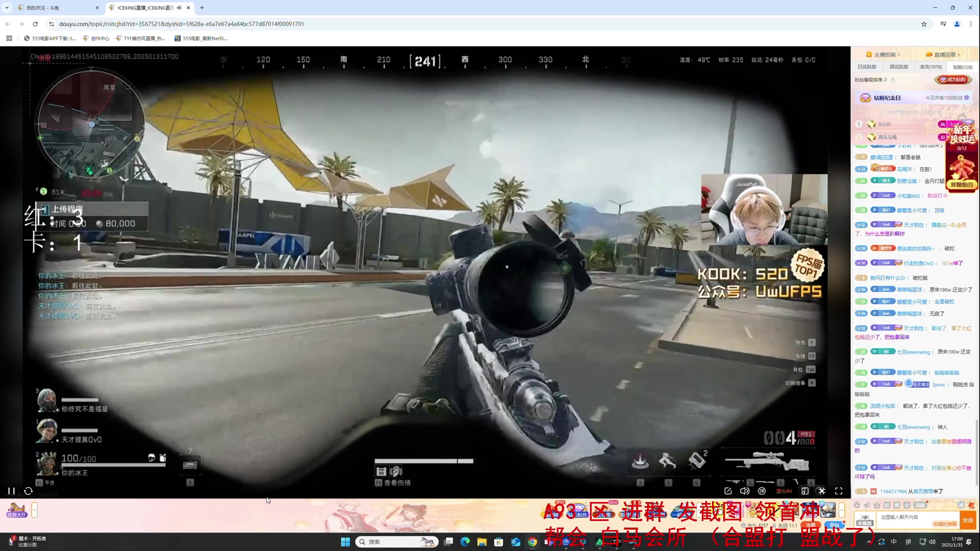Click the taskbar search box
This screenshot has width=980, height=551.
tap(397, 542)
